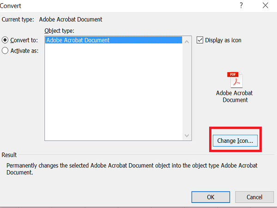Click the empty area of the object type list
This screenshot has height=208, width=277.
(113, 92)
